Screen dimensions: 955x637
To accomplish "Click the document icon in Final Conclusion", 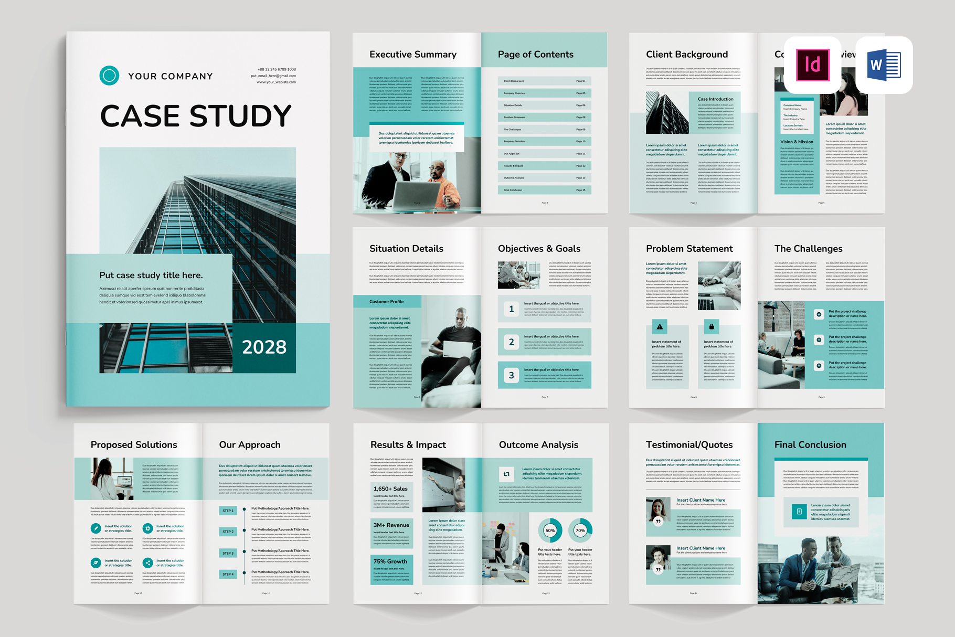I will [x=799, y=512].
